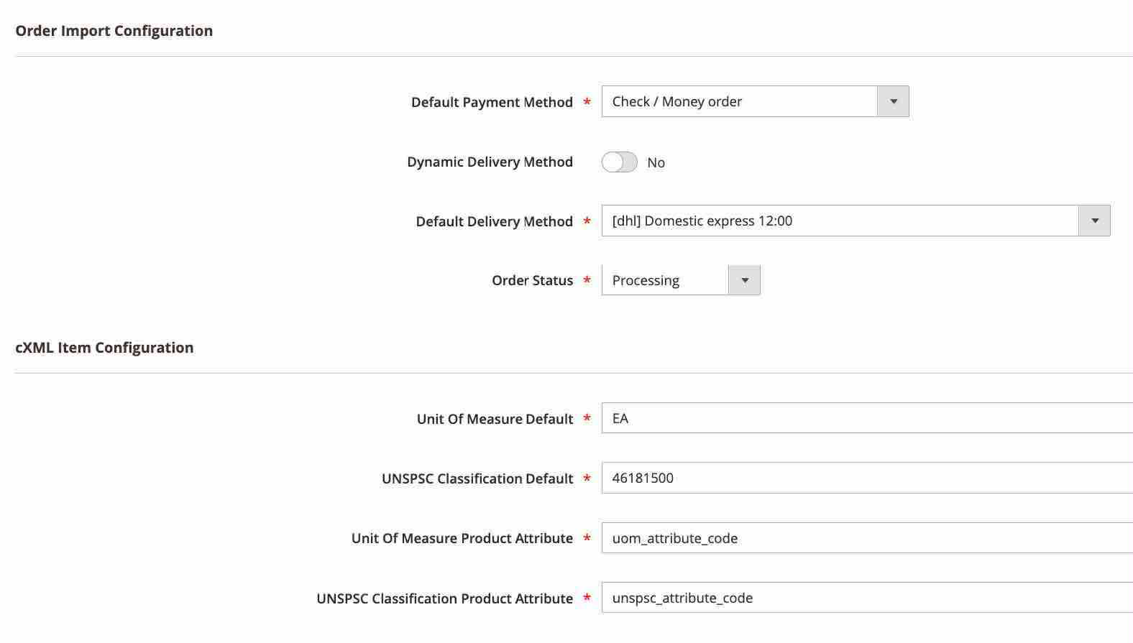Screen dimensions: 1133x643
Task: Click the 'Dynamic Delivery Method' label
Action: point(490,162)
